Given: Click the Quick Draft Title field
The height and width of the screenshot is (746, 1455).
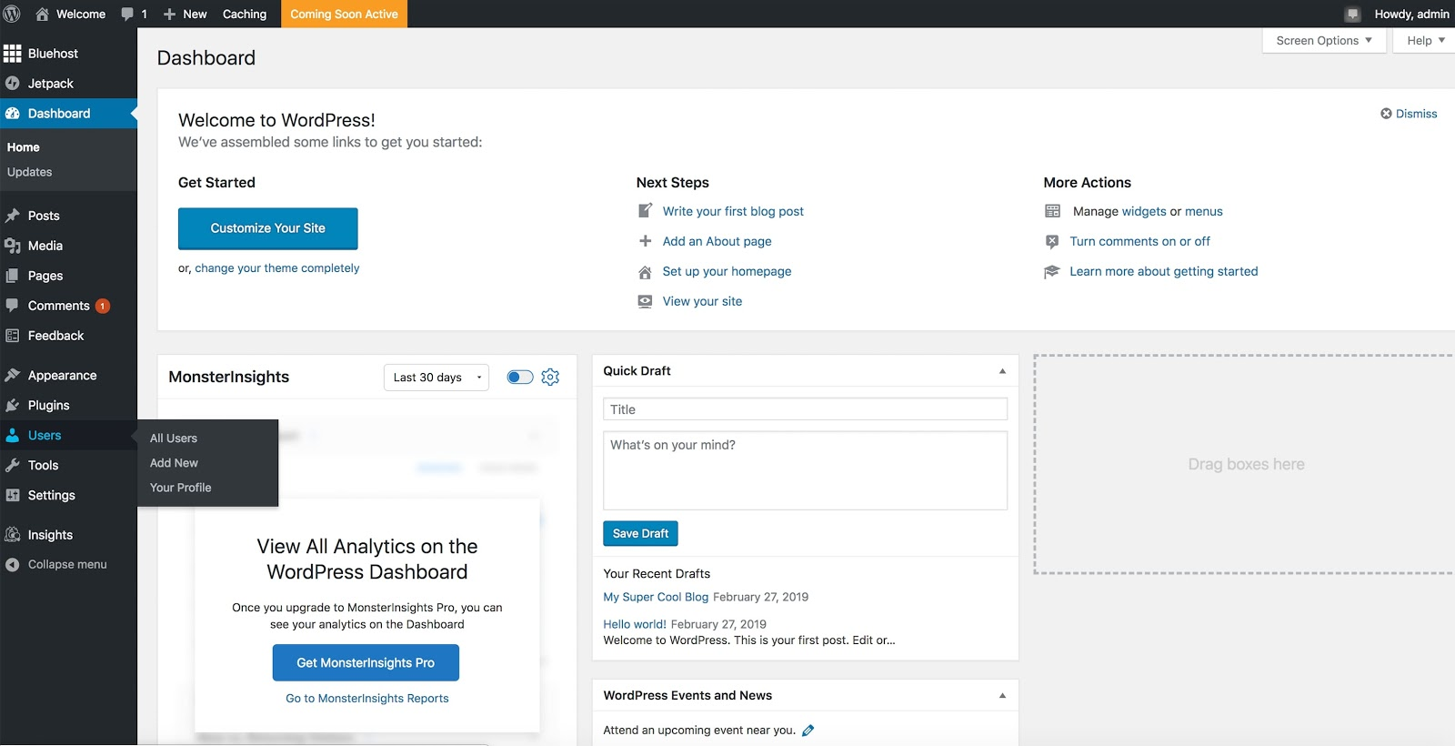Looking at the screenshot, I should point(805,409).
